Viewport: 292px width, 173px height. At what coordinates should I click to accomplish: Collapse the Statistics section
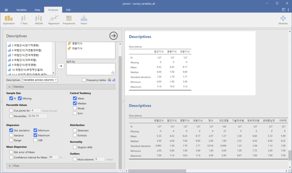point(61,87)
